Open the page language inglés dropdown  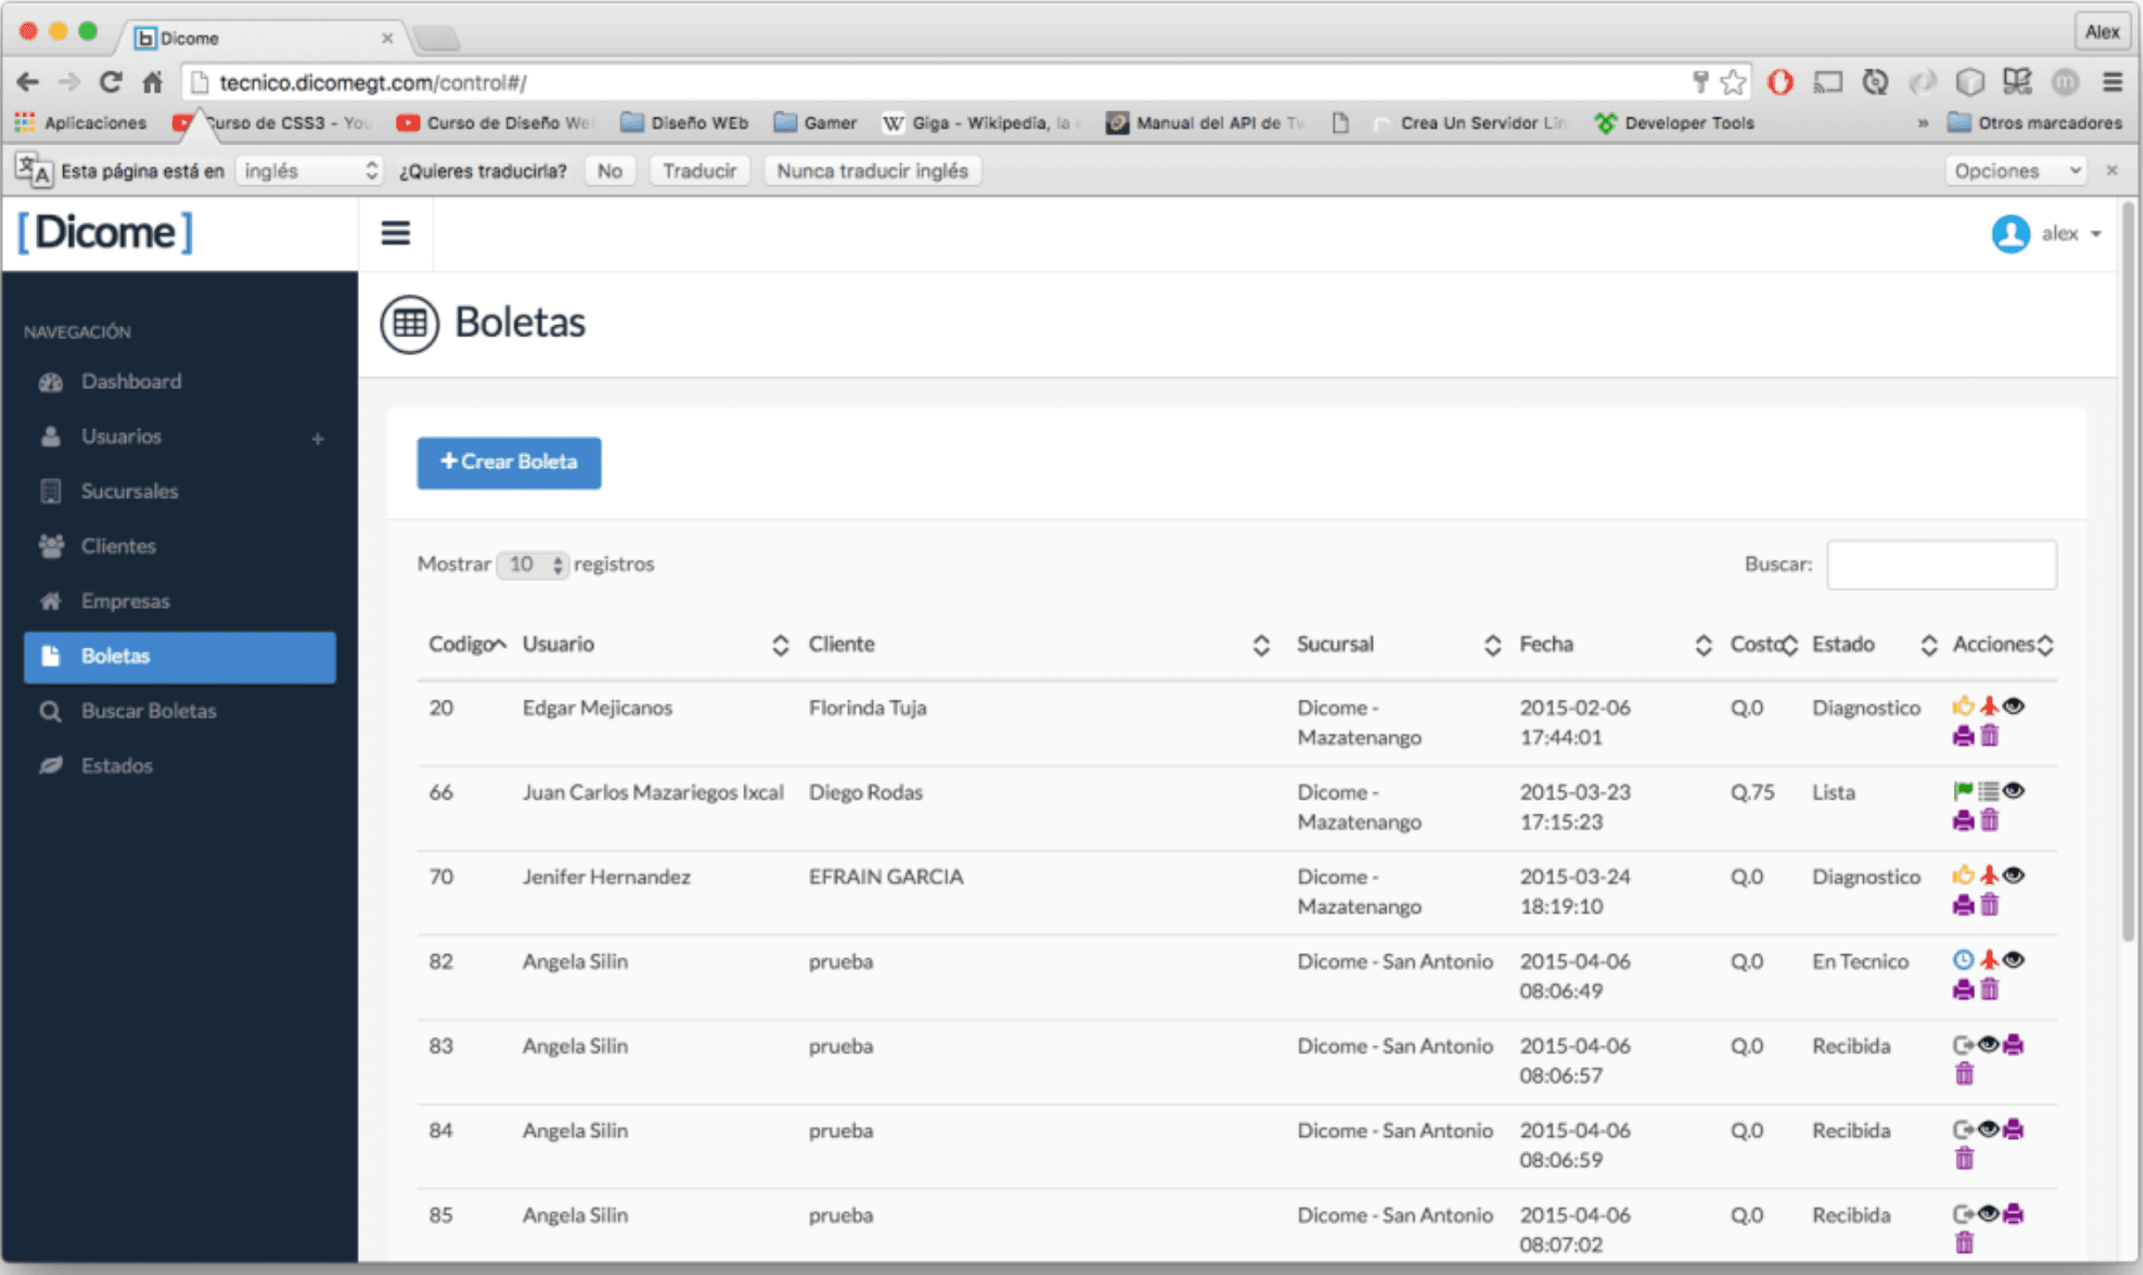tap(309, 170)
